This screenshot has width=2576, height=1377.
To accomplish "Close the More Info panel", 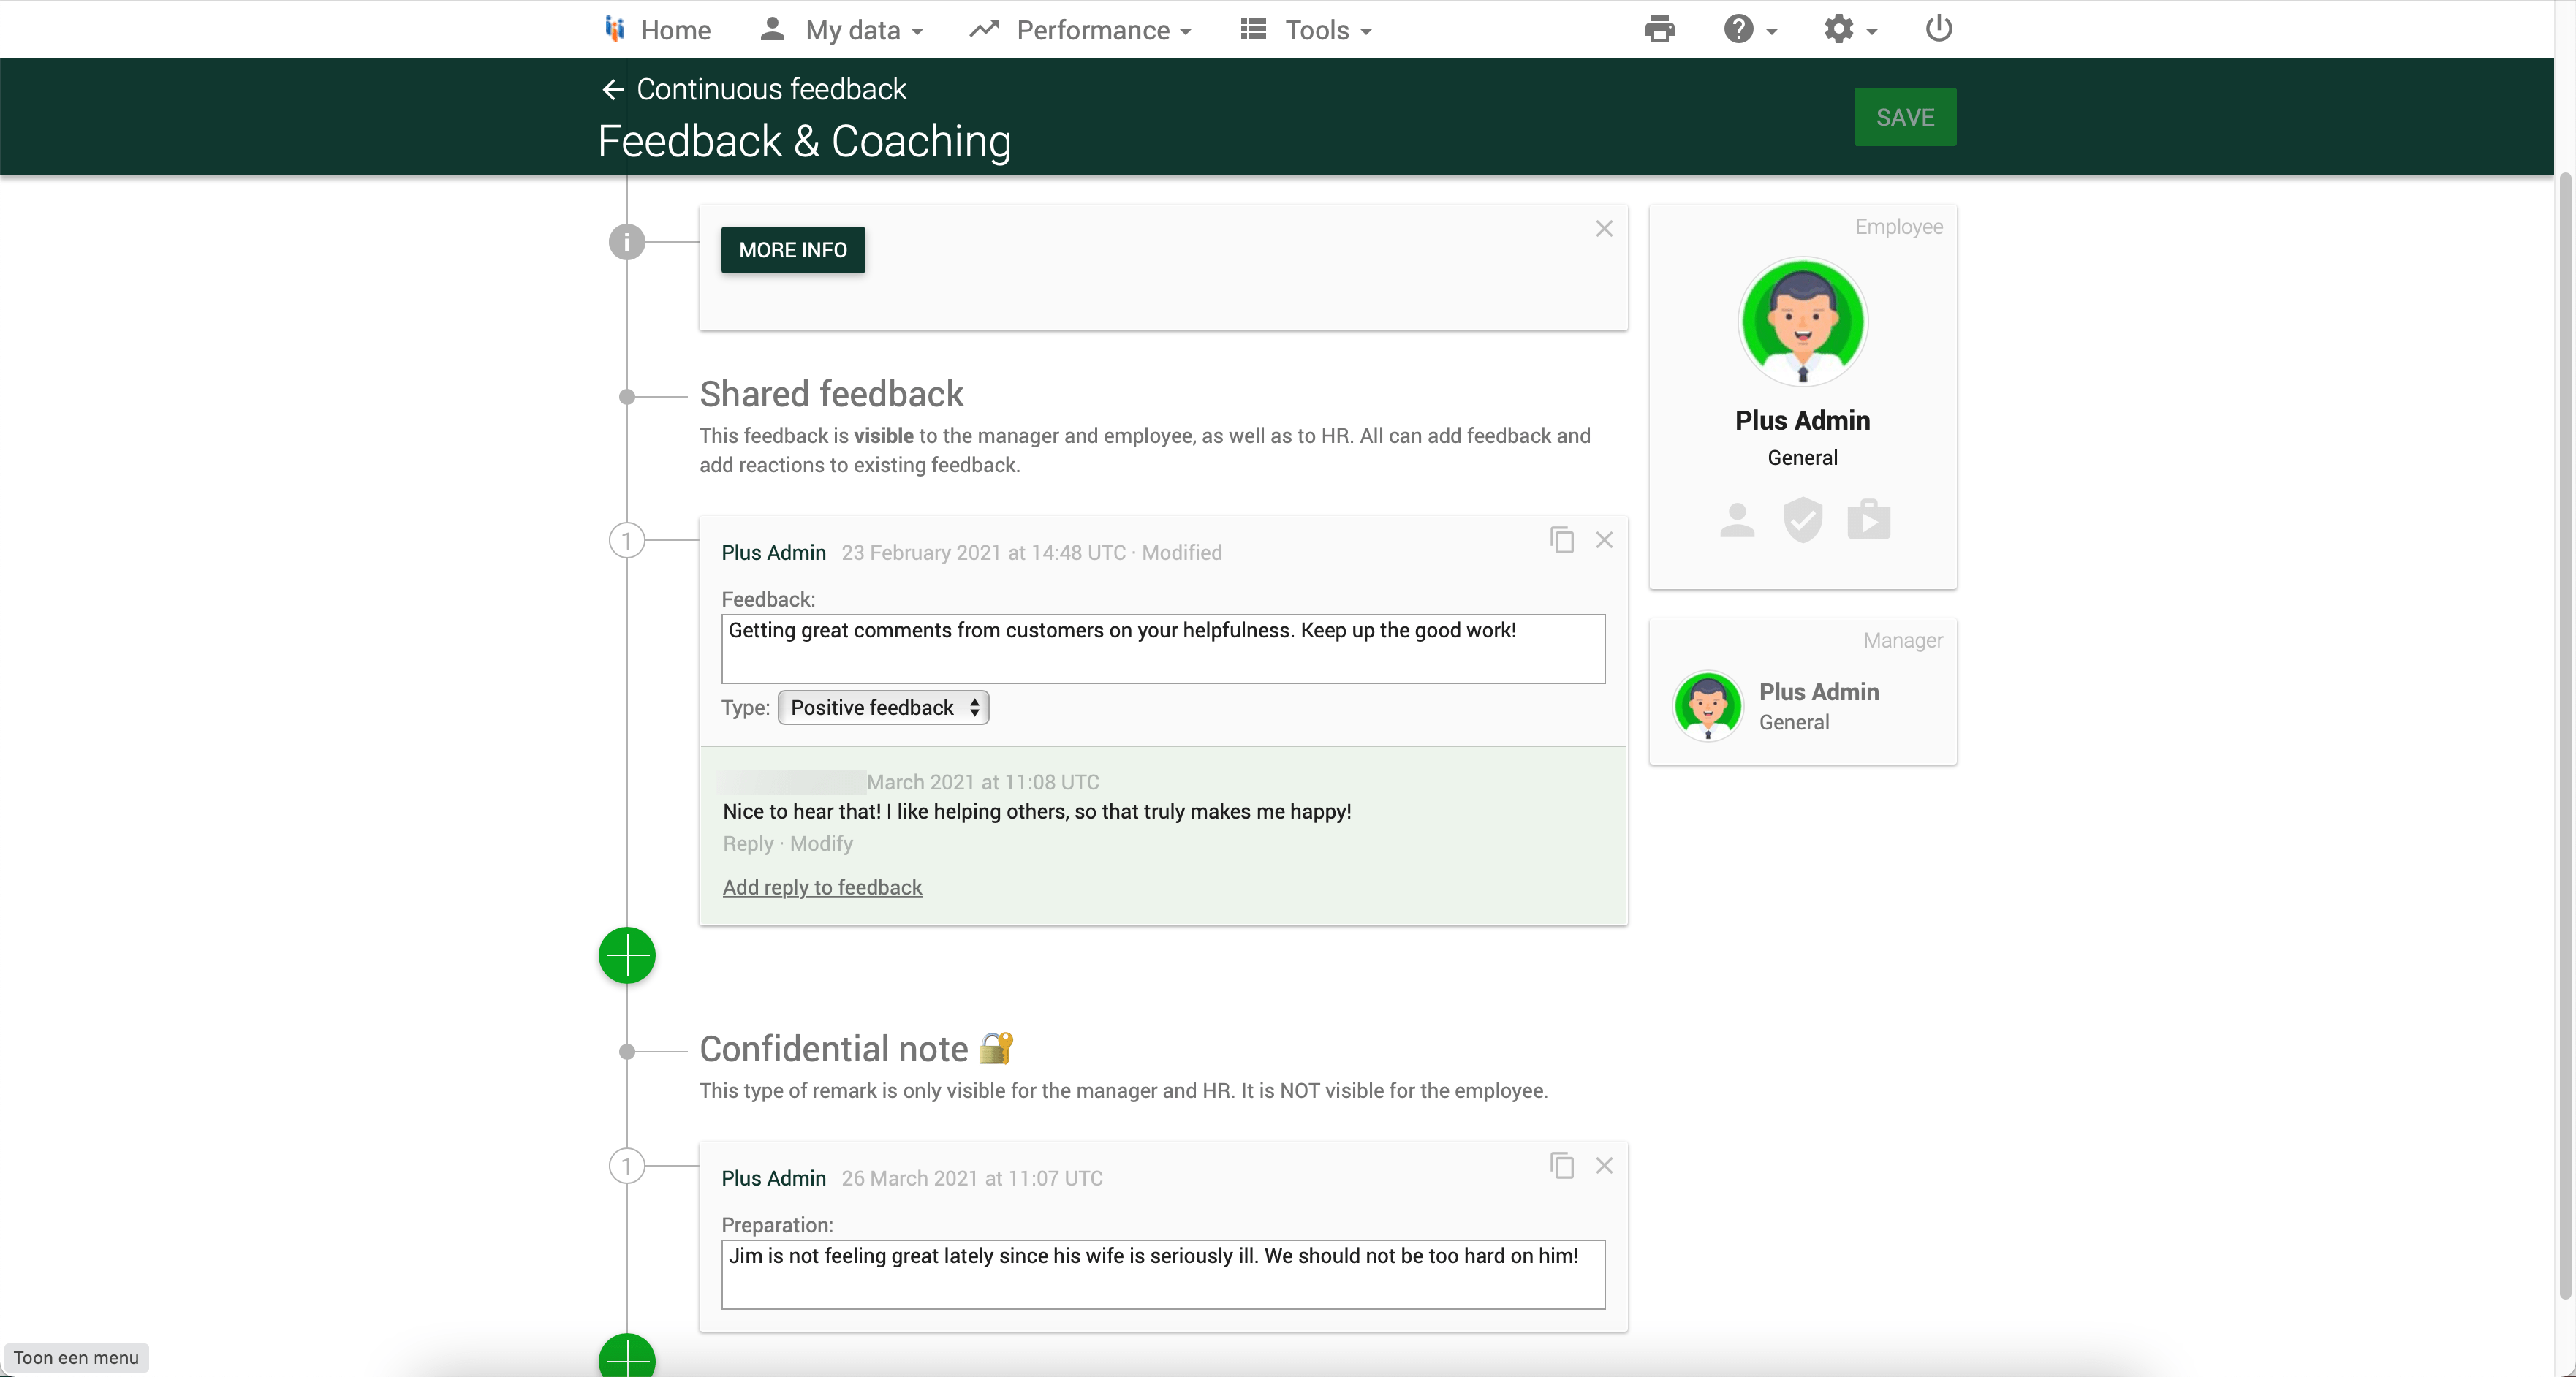I will pos(1604,229).
